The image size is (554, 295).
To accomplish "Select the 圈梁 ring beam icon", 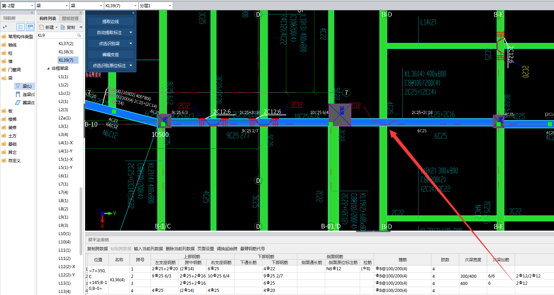I will (x=18, y=103).
